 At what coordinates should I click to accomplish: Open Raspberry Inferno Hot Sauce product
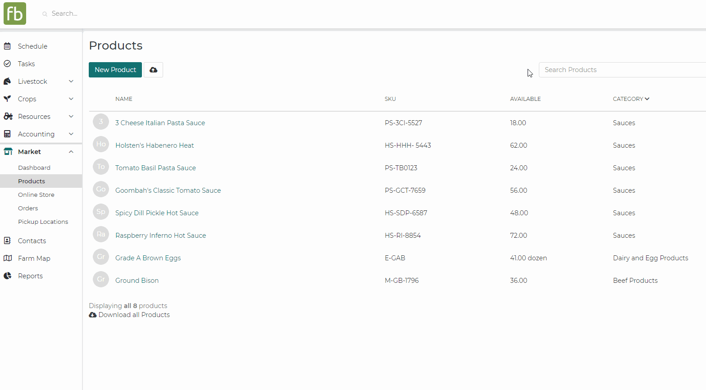coord(160,236)
